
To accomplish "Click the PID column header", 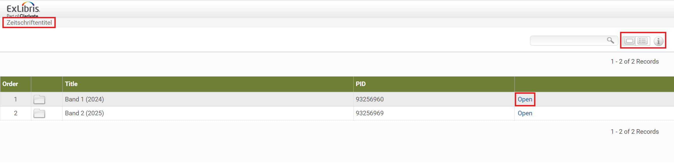I will coord(360,84).
